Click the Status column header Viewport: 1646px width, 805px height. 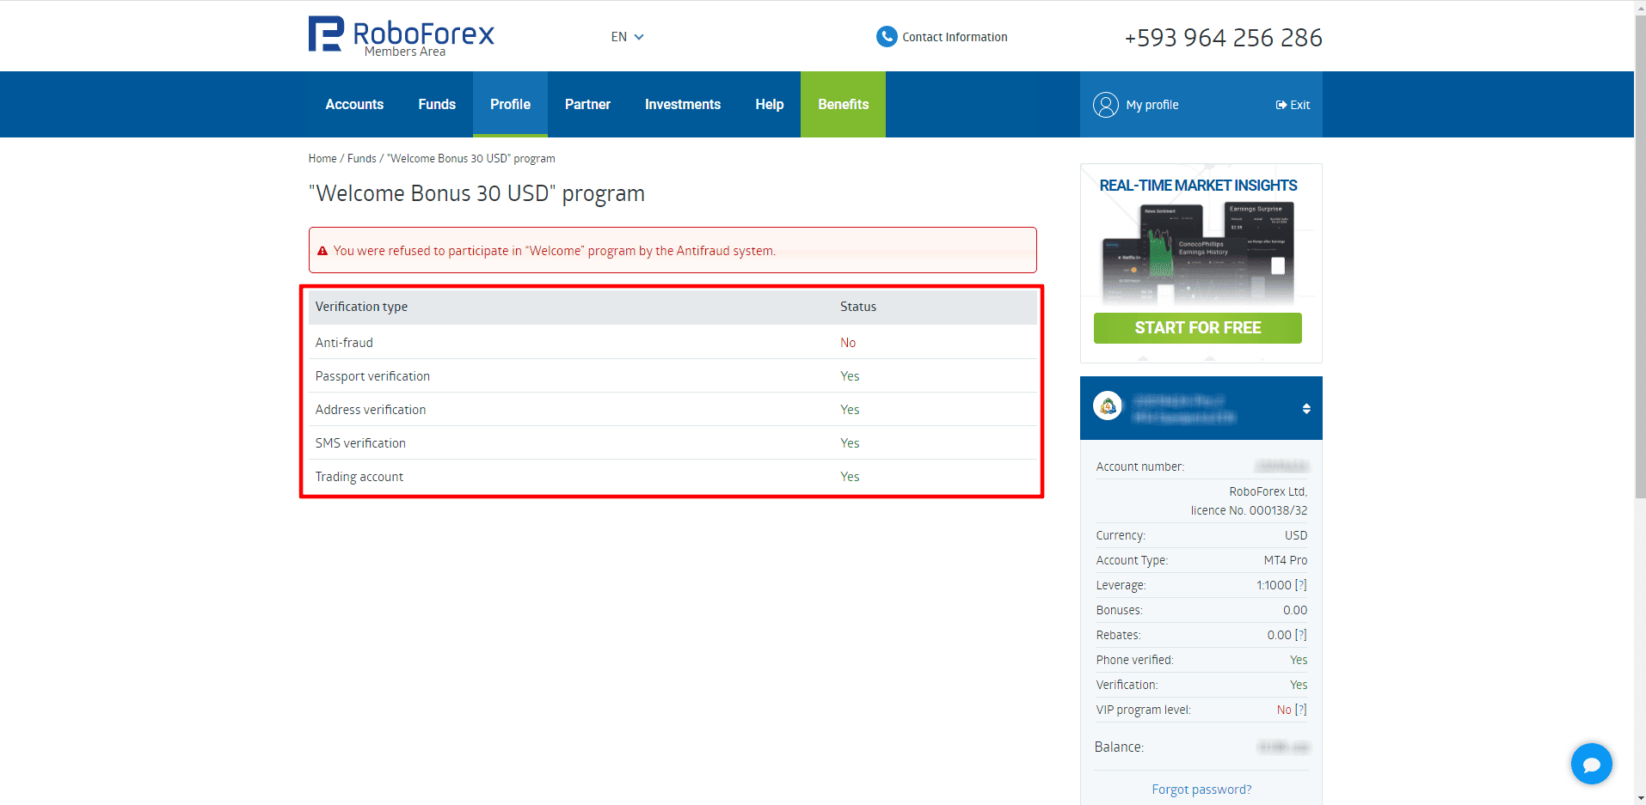click(x=858, y=307)
